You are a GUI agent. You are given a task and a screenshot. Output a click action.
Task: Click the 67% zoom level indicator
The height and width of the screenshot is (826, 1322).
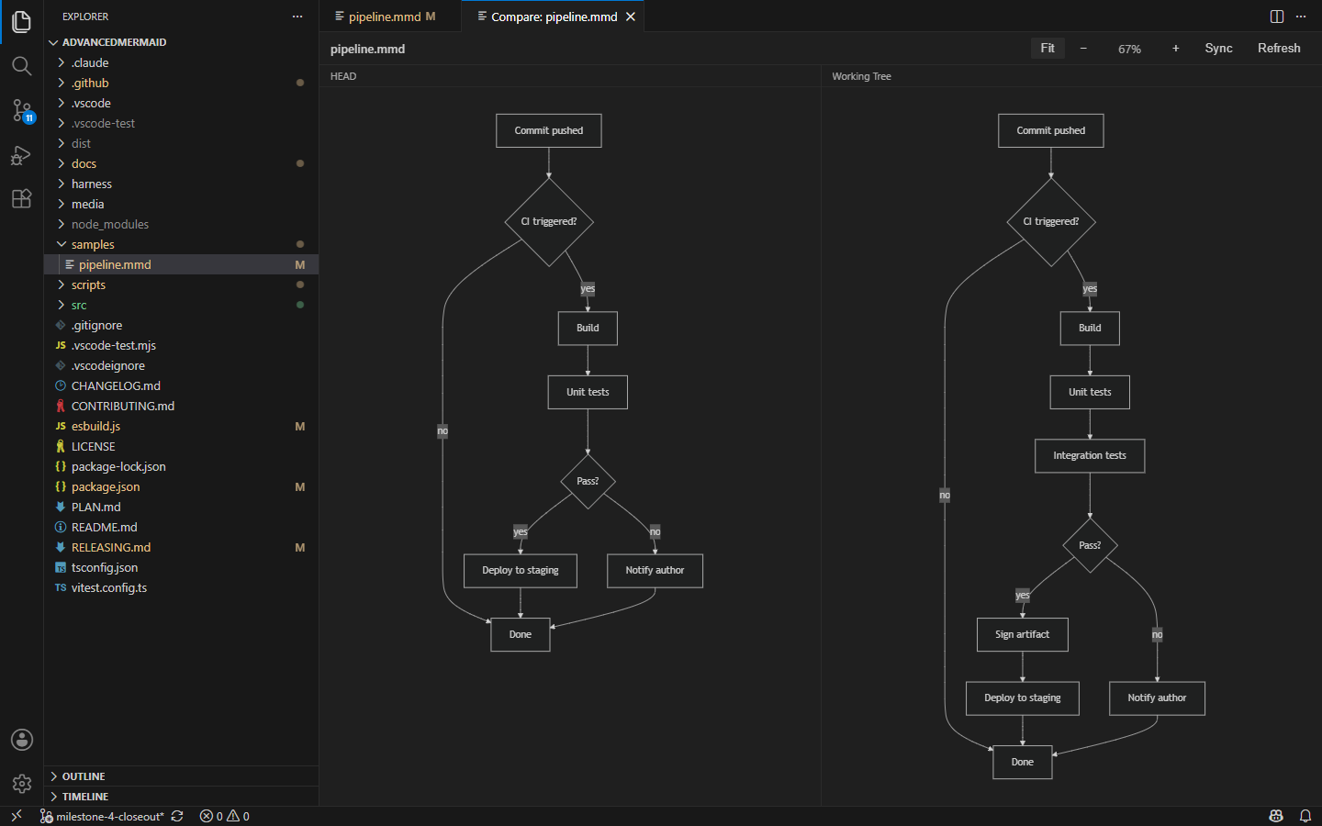pyautogui.click(x=1129, y=50)
